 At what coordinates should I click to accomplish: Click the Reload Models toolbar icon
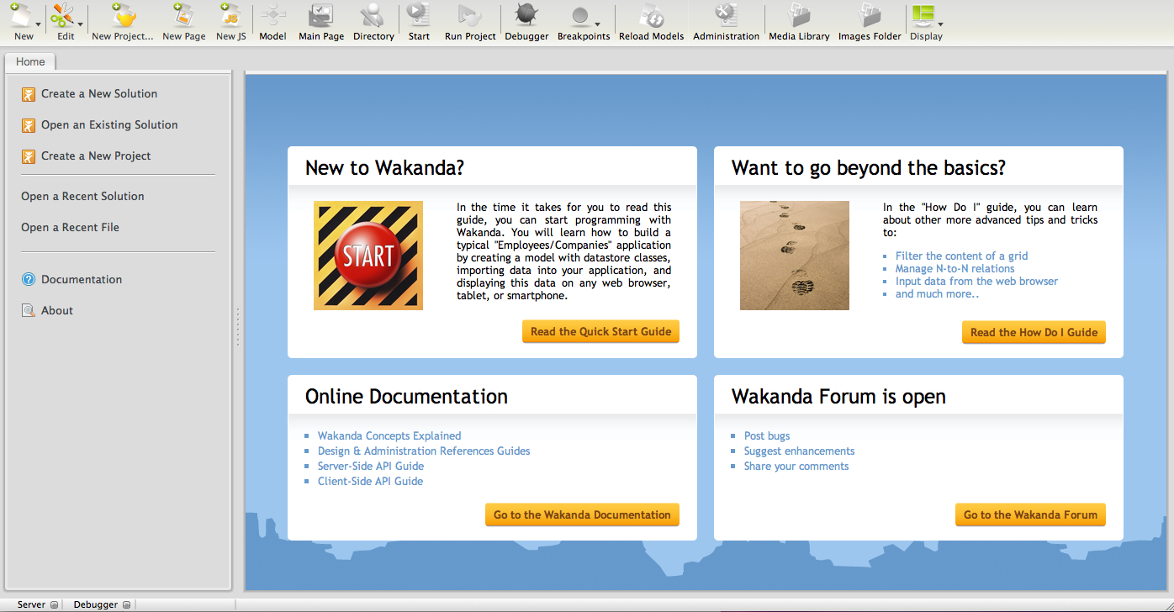(x=651, y=16)
